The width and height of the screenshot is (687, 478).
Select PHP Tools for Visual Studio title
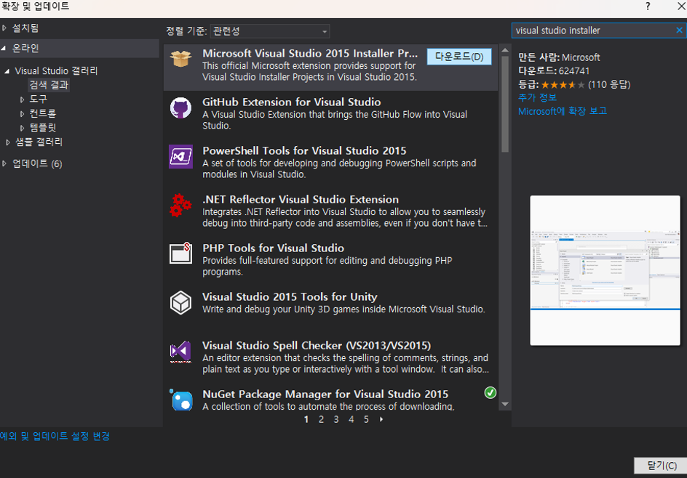click(x=273, y=248)
